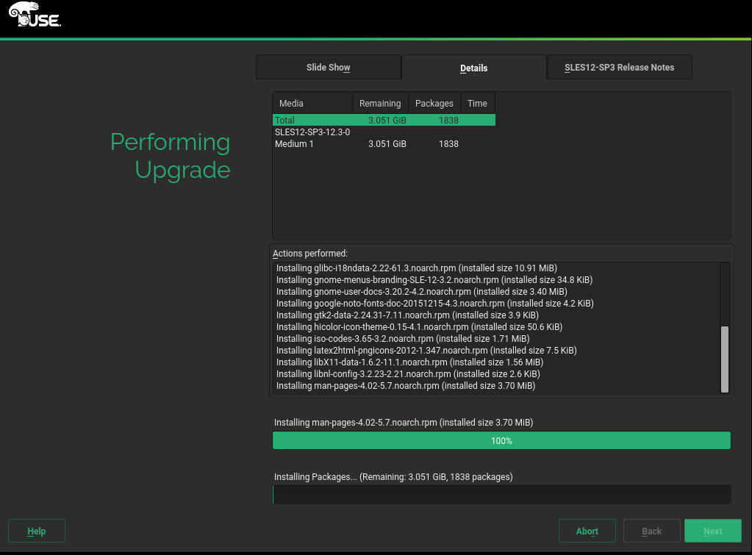Click the glibc-i18ndata log entry
Viewport: 752px width, 555px height.
coord(416,268)
